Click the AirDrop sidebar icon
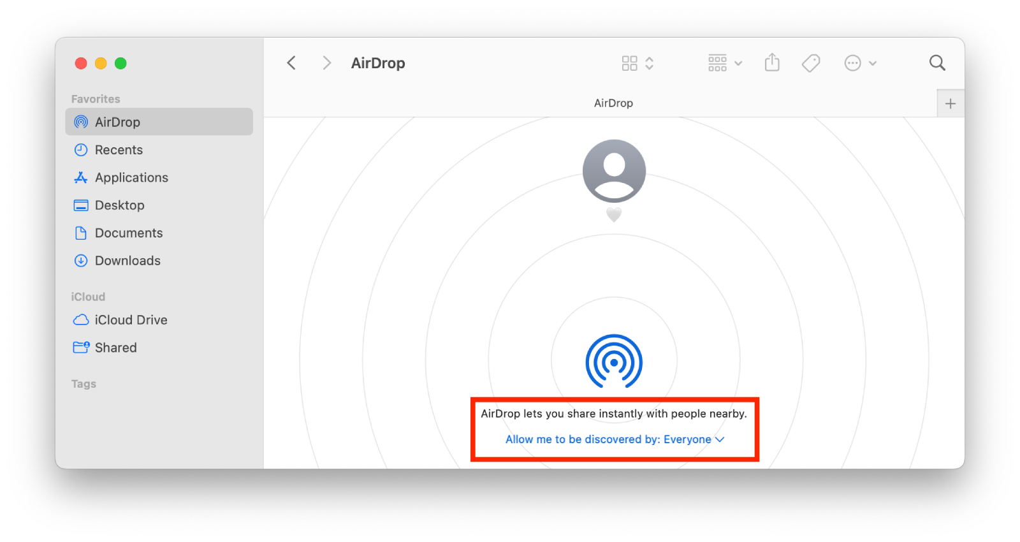Image resolution: width=1020 pixels, height=542 pixels. (81, 122)
